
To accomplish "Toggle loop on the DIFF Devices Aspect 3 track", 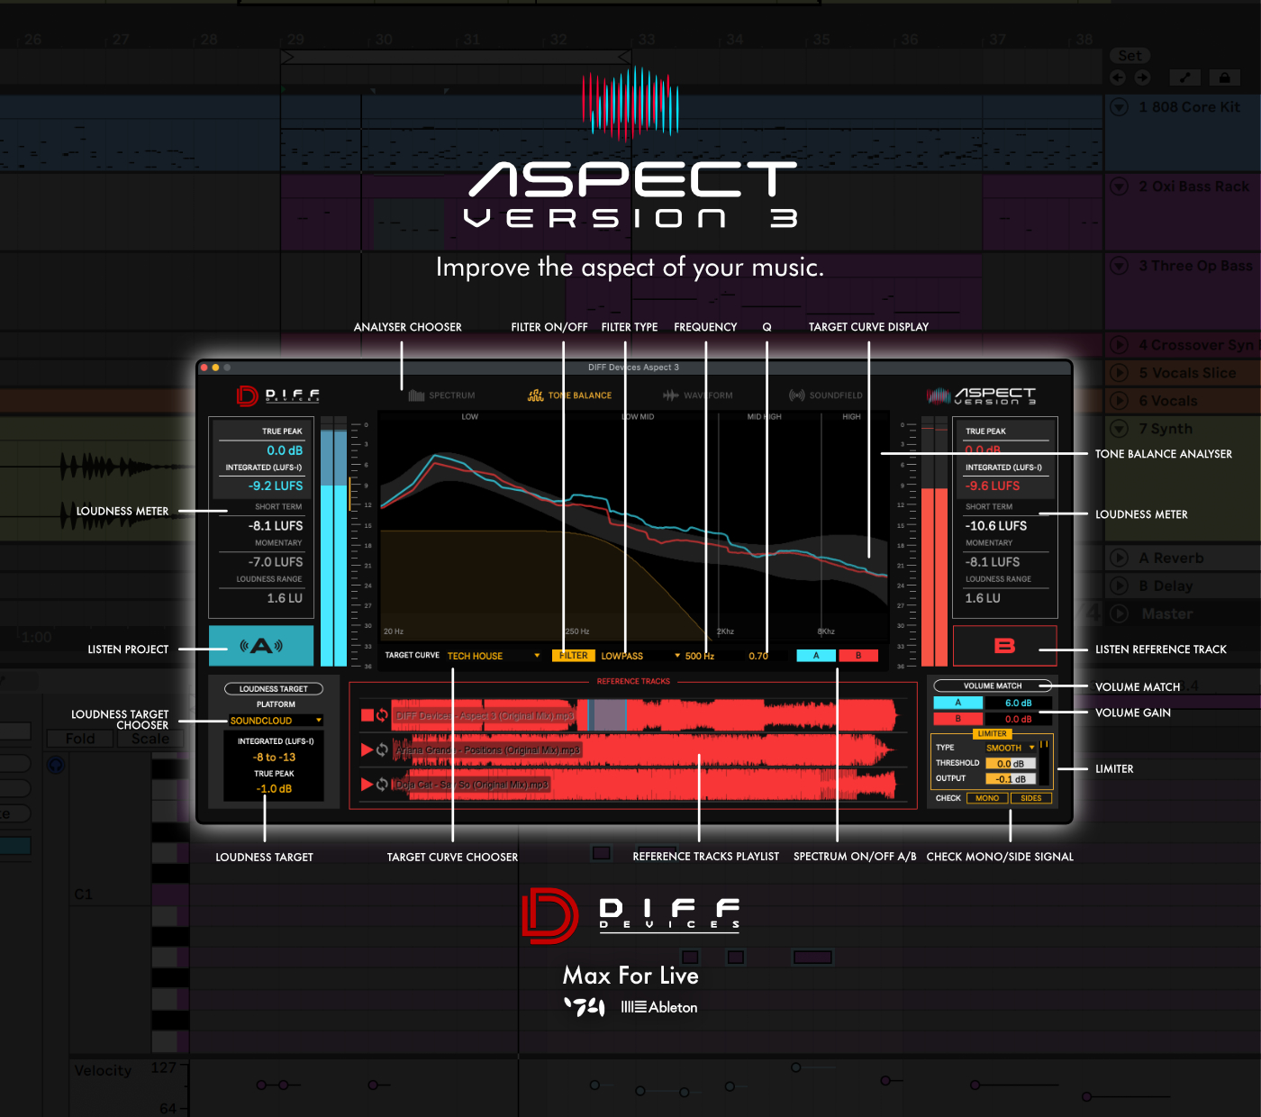I will tap(382, 715).
